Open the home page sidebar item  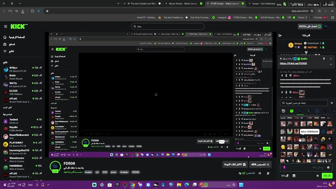[x=14, y=37]
